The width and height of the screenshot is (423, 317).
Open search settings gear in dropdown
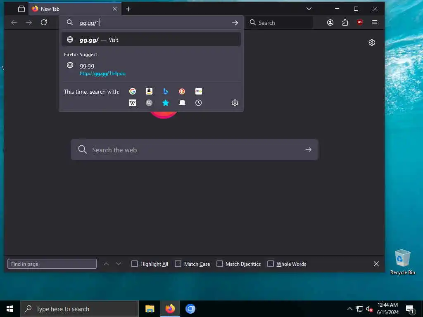tap(235, 103)
